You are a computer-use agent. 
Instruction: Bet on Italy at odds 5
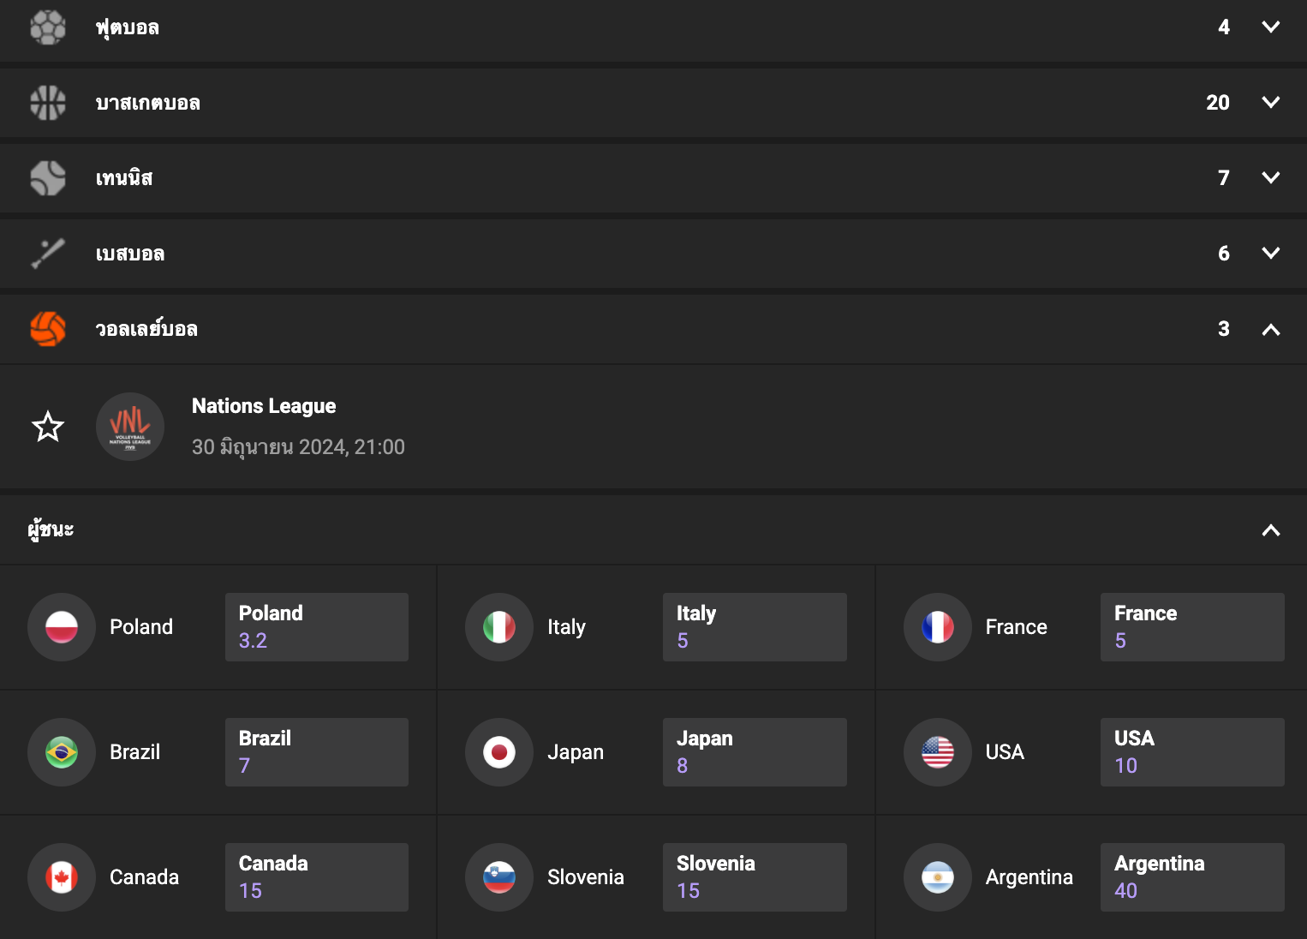755,627
